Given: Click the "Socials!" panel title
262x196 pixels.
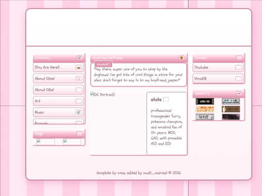Looking at the screenshot, I should tap(201, 58).
